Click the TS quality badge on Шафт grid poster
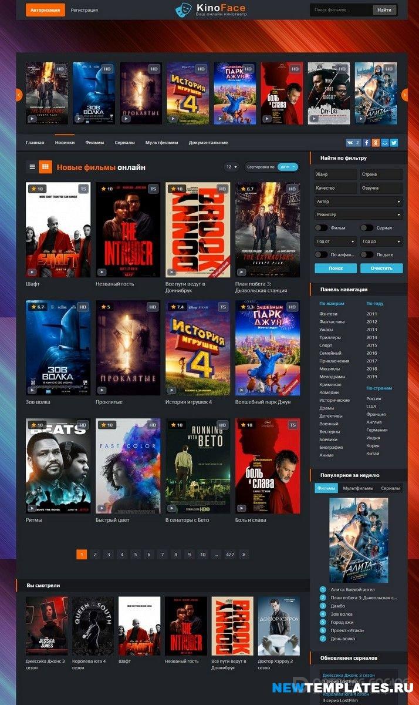The width and height of the screenshot is (419, 705). tap(83, 189)
